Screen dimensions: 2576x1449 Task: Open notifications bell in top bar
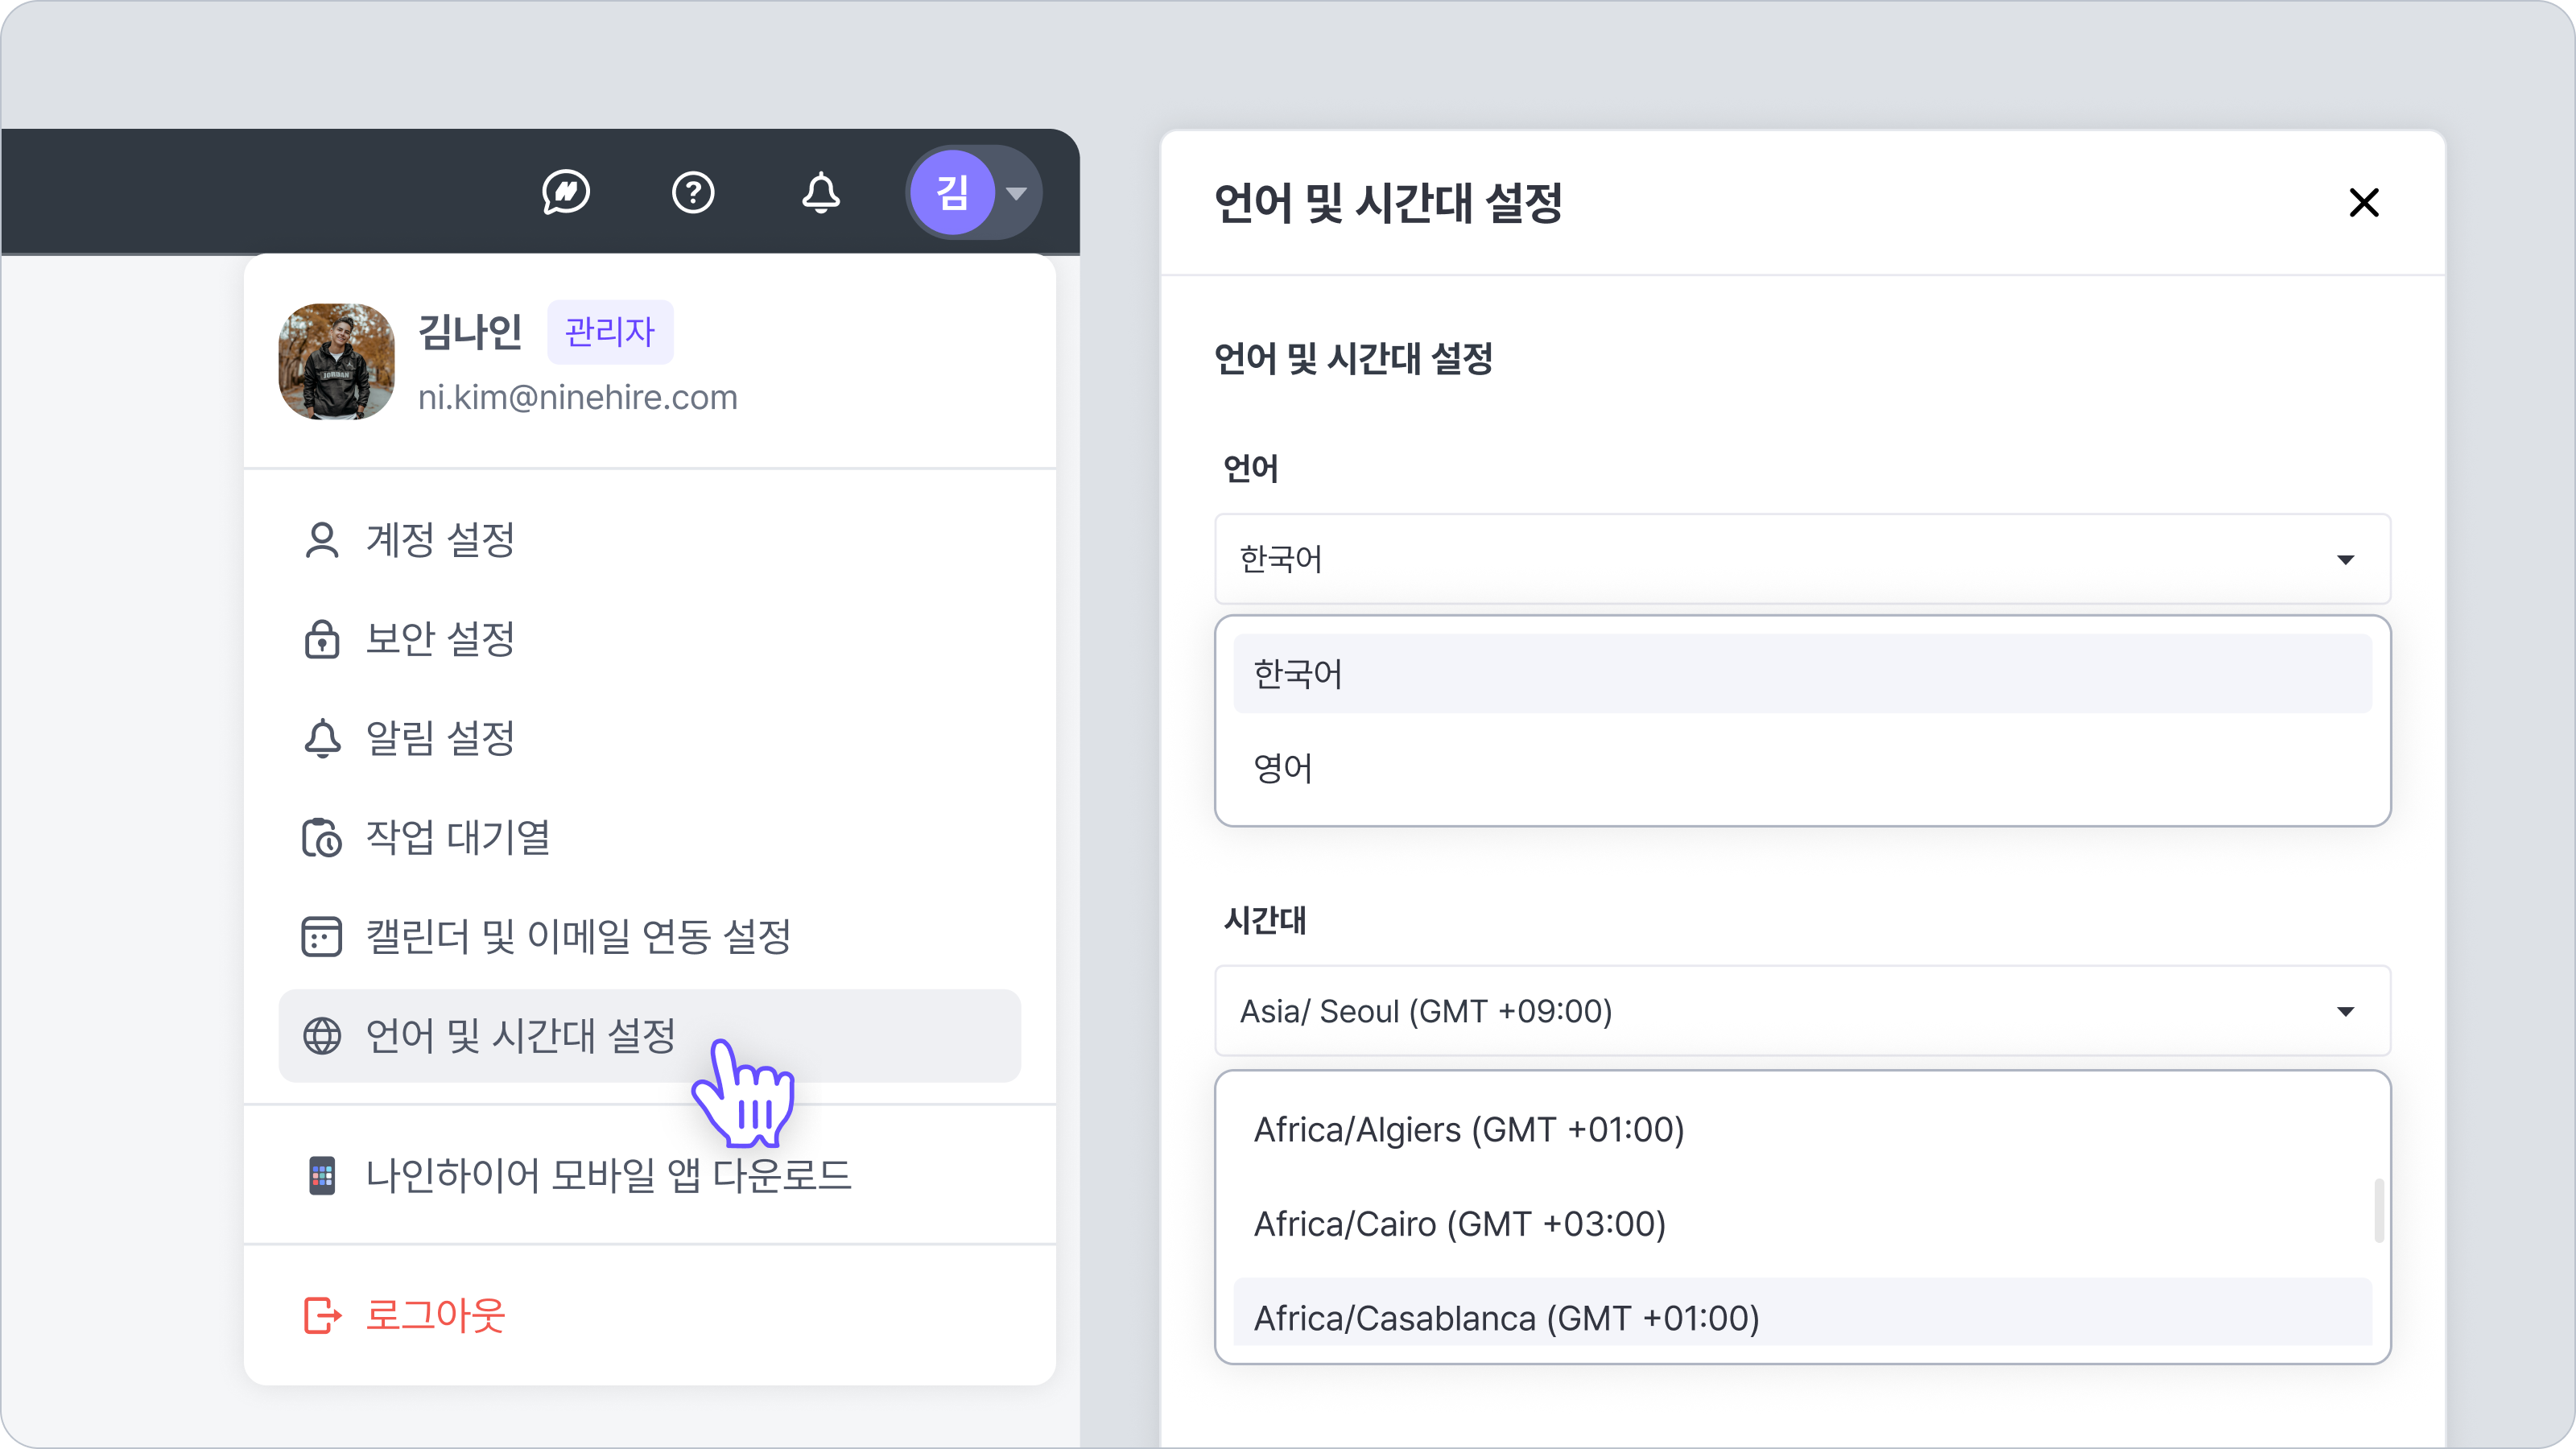pyautogui.click(x=820, y=192)
